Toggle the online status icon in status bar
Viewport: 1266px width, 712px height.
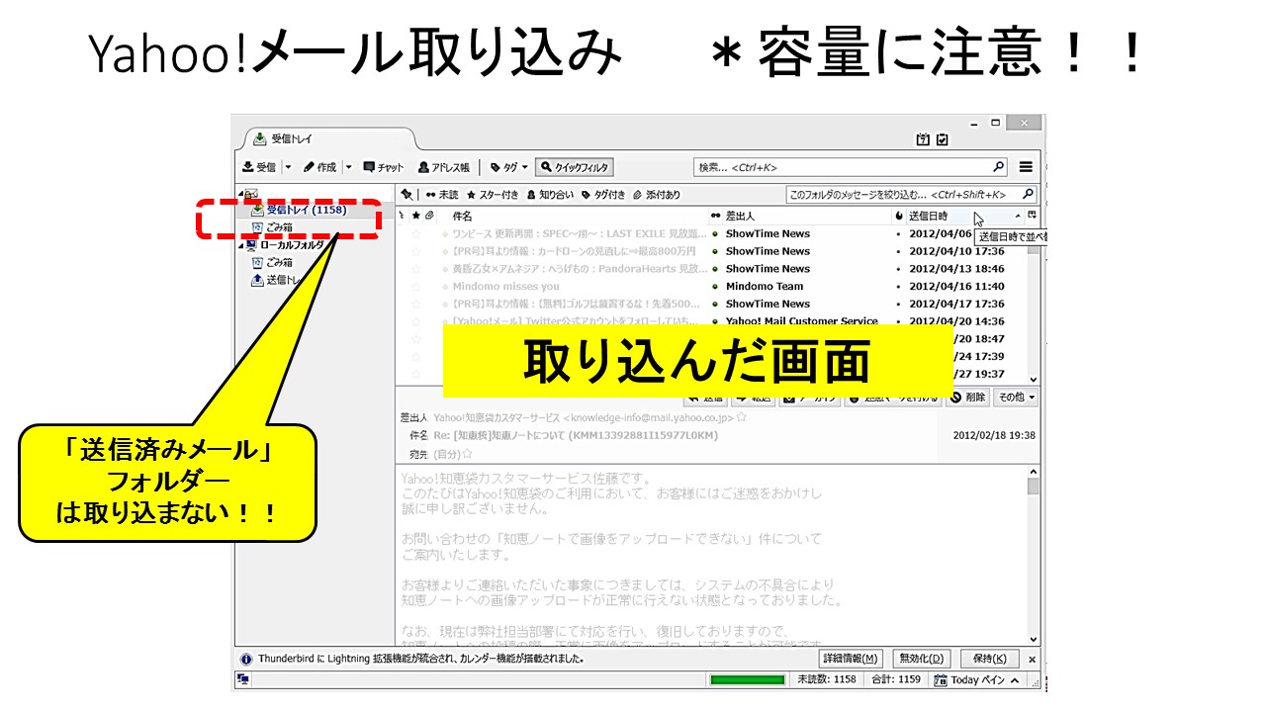(x=243, y=679)
